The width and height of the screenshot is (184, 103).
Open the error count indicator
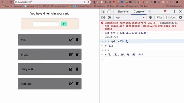coord(166,11)
